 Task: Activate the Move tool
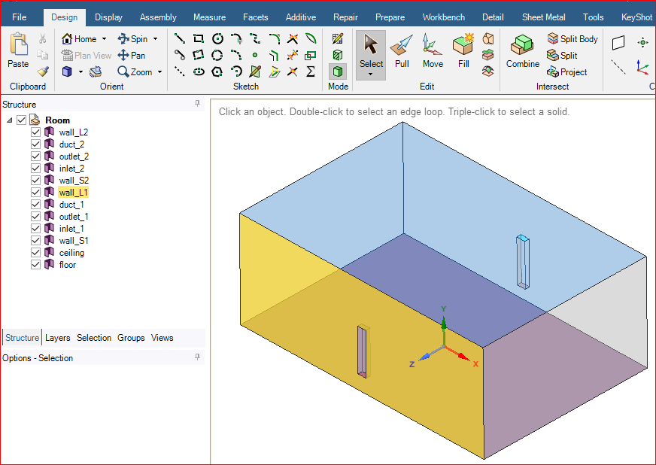point(433,51)
